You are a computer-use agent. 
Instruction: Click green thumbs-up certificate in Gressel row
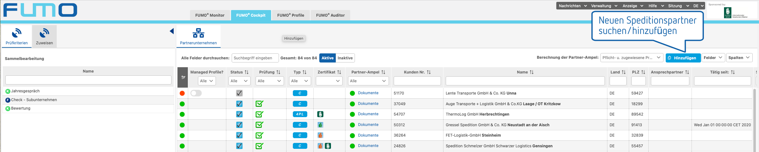coord(320,125)
